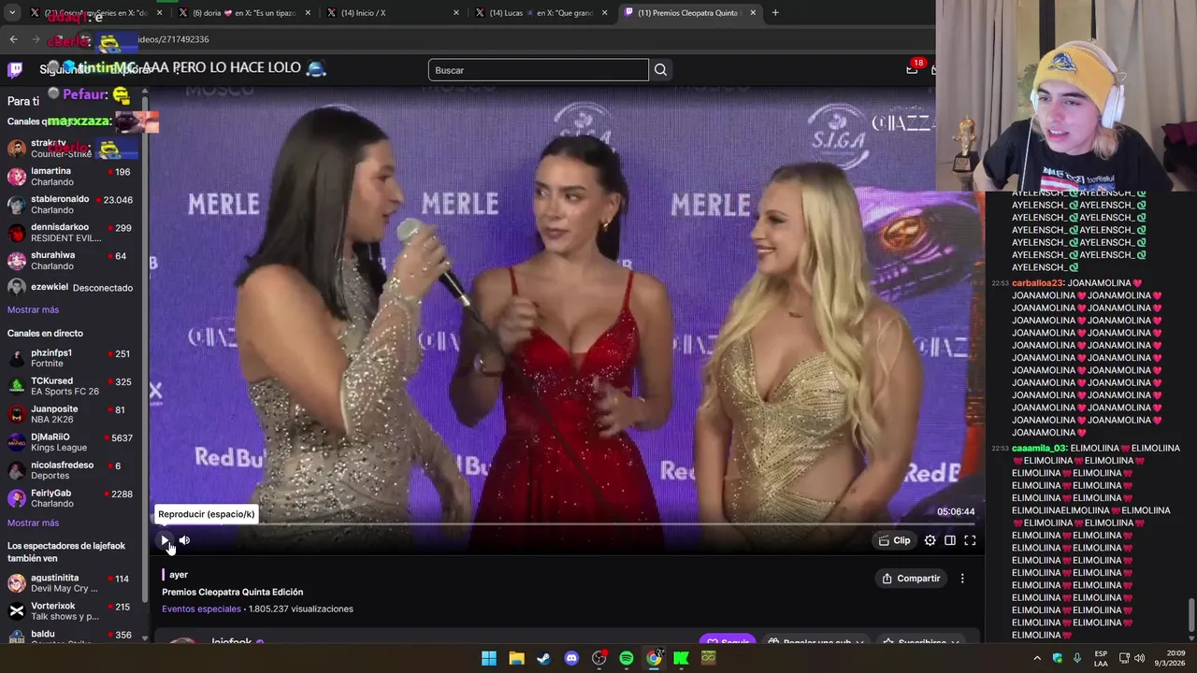Image resolution: width=1197 pixels, height=673 pixels.
Task: Click the magnifier search button
Action: click(x=660, y=70)
